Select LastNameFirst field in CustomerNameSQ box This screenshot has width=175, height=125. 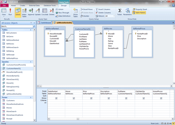(84, 44)
